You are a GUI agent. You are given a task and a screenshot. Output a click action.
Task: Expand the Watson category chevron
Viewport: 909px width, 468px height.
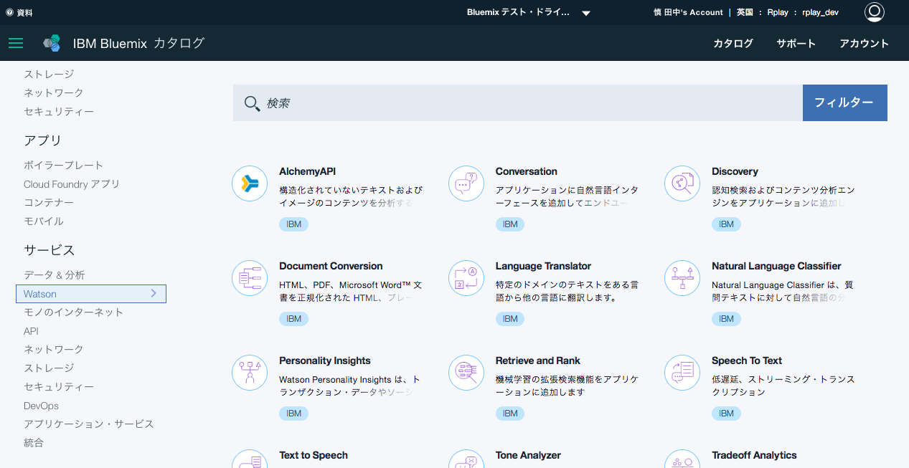point(154,294)
